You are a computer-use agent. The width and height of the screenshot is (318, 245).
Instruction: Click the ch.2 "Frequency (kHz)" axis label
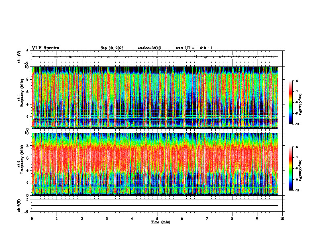pos(22,159)
